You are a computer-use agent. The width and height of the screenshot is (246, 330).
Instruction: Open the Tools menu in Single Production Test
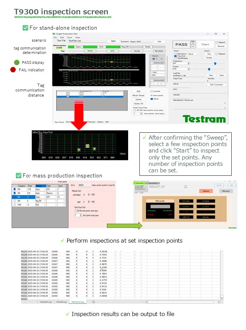70,38
